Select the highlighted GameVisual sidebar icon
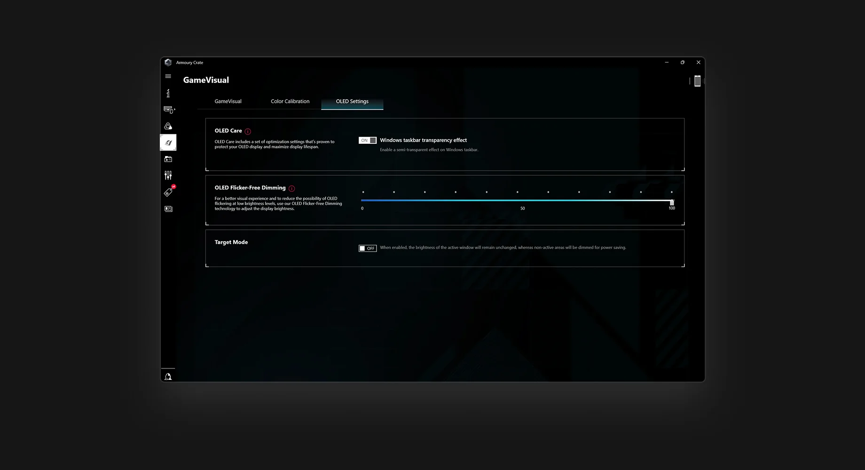This screenshot has width=865, height=470. point(168,142)
